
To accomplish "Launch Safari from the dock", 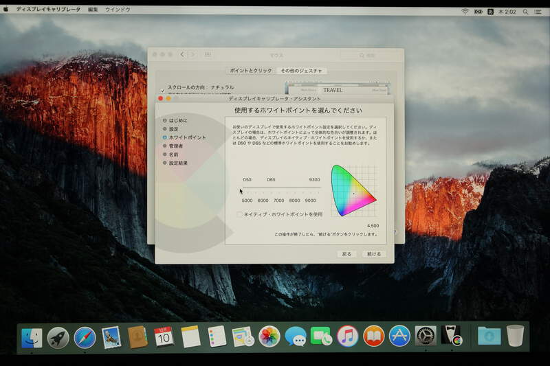I will [x=85, y=337].
